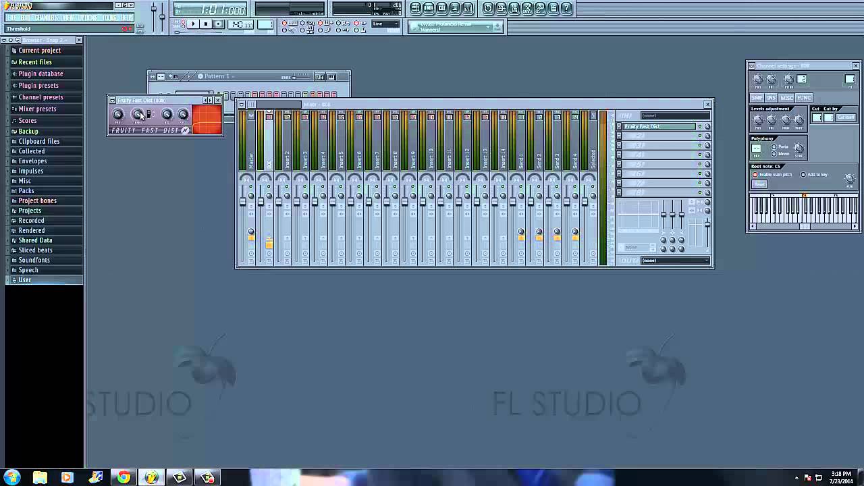The height and width of the screenshot is (486, 864).
Task: Click the Windows Start button
Action: pyautogui.click(x=12, y=478)
